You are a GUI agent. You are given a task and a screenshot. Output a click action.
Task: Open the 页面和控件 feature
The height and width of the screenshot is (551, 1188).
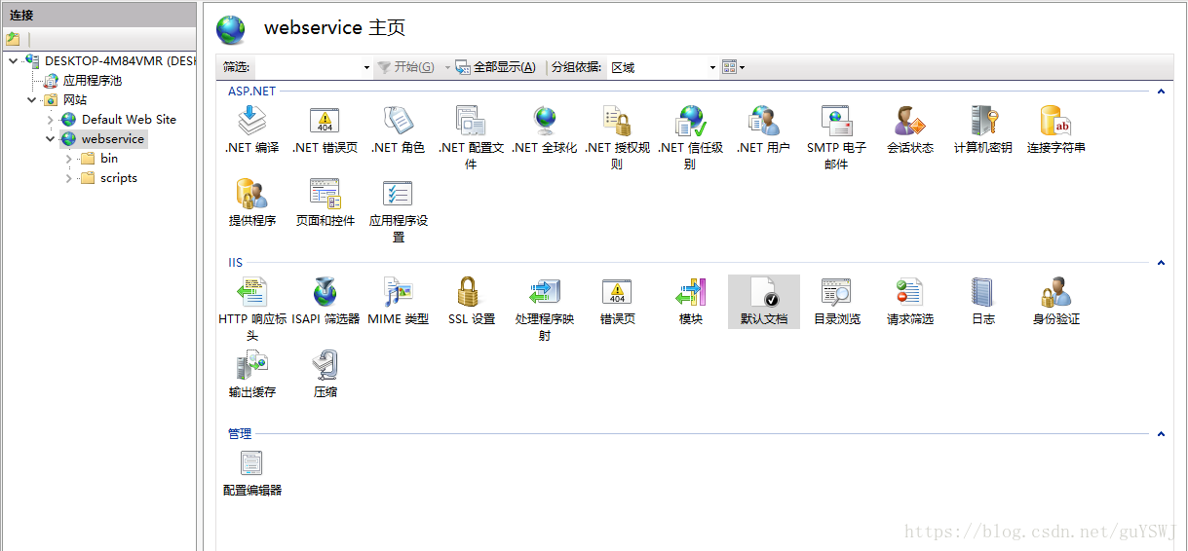[325, 203]
